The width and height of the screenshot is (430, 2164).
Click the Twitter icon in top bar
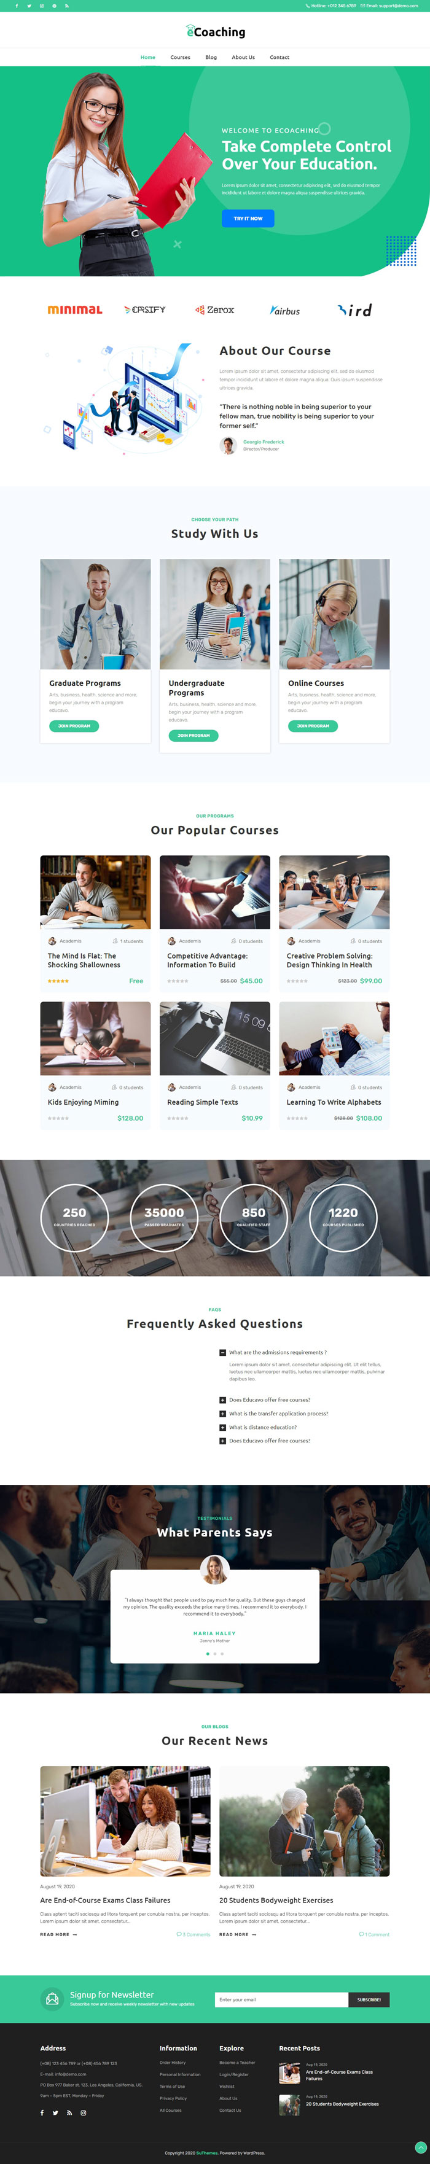tap(28, 6)
